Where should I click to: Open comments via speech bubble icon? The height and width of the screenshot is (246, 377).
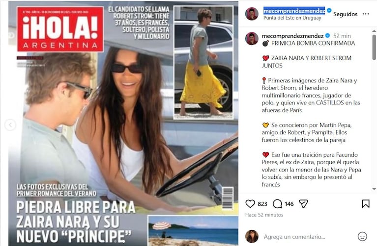click(x=277, y=204)
